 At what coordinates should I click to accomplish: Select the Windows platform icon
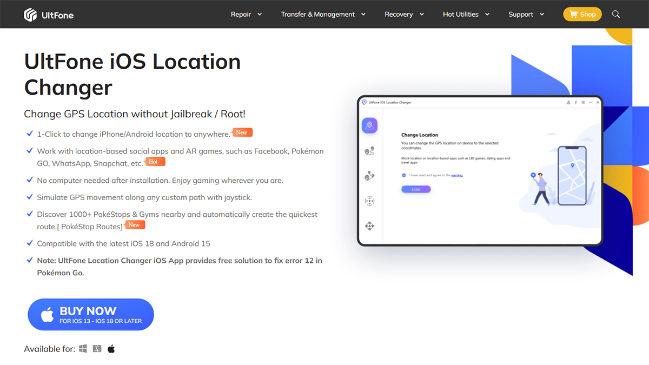pyautogui.click(x=83, y=349)
